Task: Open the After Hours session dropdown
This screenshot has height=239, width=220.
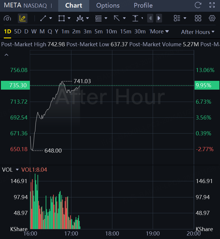Action: point(198,32)
